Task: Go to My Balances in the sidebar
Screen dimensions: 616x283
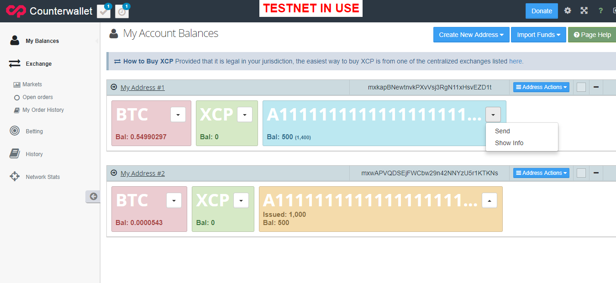Action: 42,41
